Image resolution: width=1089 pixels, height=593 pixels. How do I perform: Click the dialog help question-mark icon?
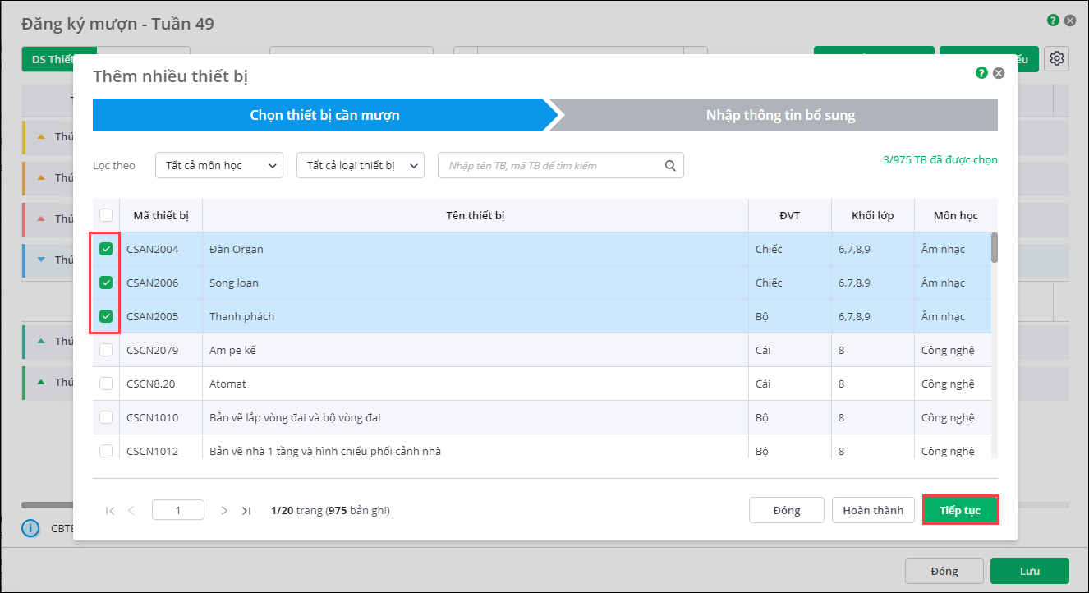pyautogui.click(x=981, y=73)
